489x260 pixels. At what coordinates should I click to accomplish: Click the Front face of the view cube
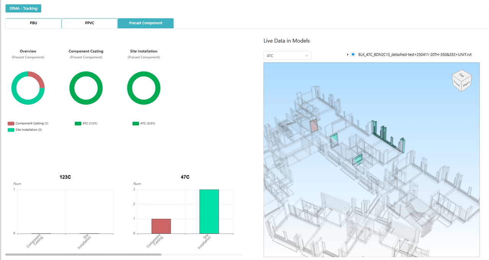pos(457,83)
